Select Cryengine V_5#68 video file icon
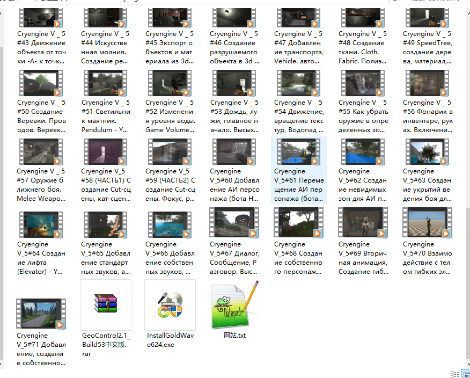This screenshot has width=470, height=378. click(x=298, y=223)
